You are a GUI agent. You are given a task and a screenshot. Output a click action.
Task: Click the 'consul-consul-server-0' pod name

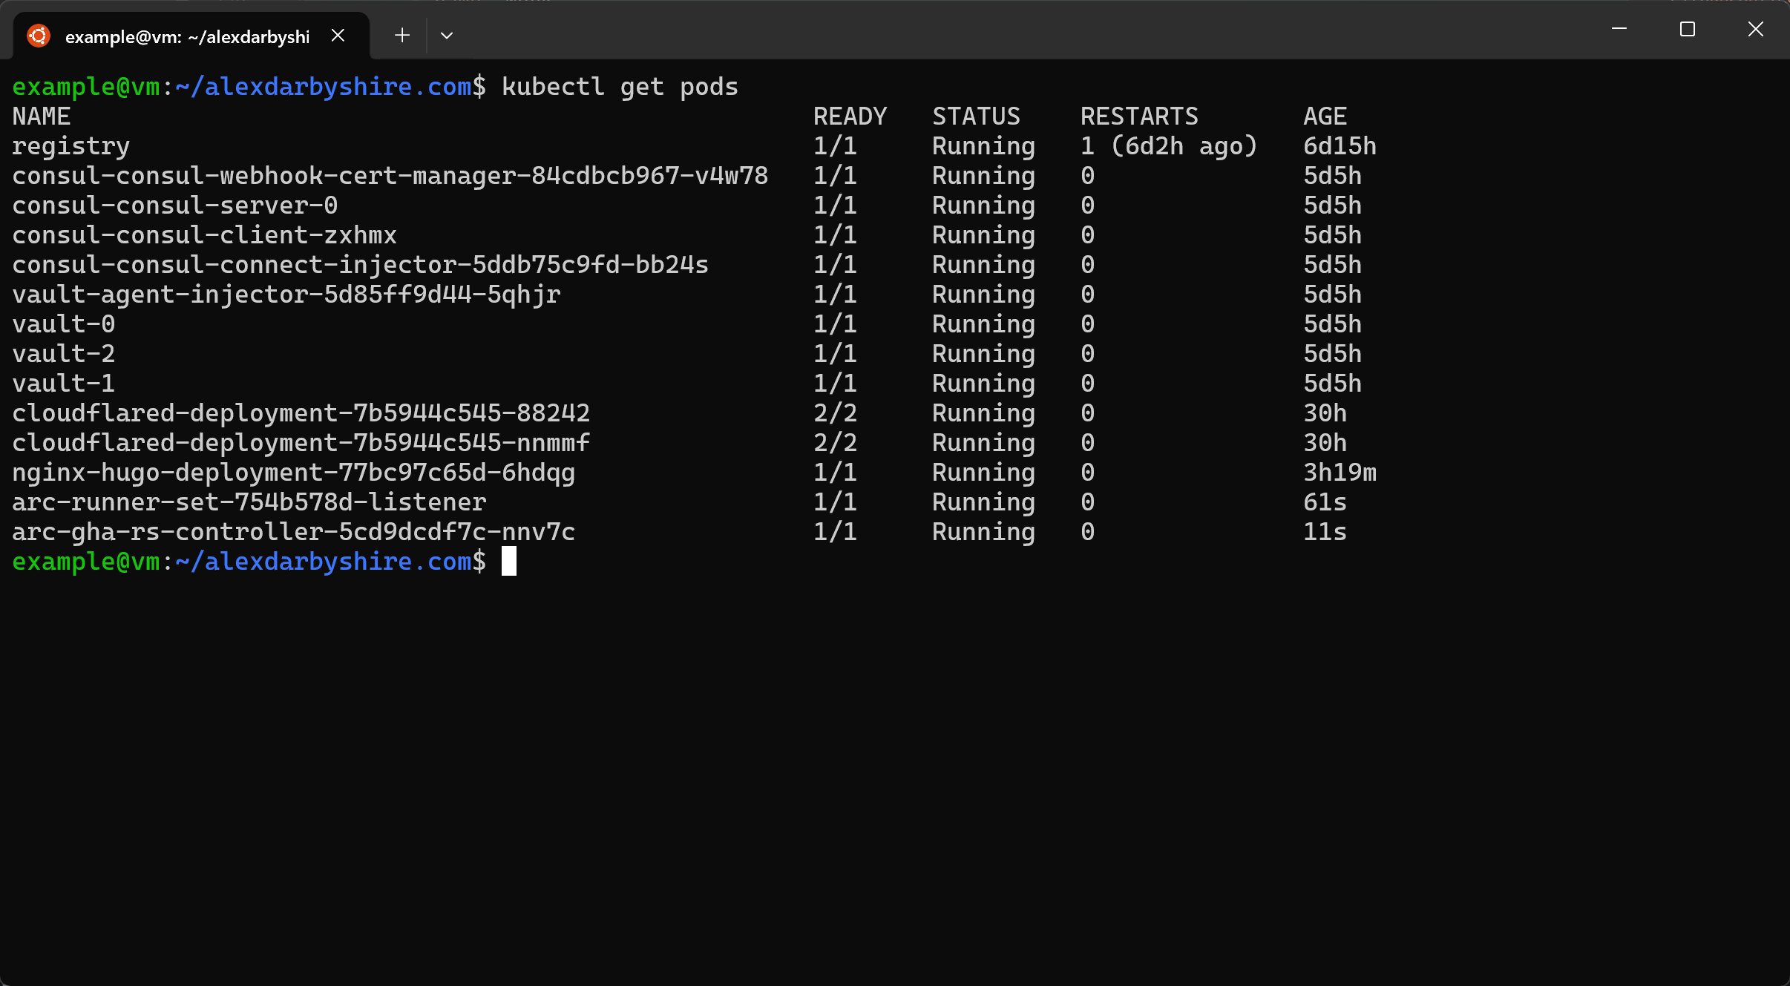click(175, 206)
